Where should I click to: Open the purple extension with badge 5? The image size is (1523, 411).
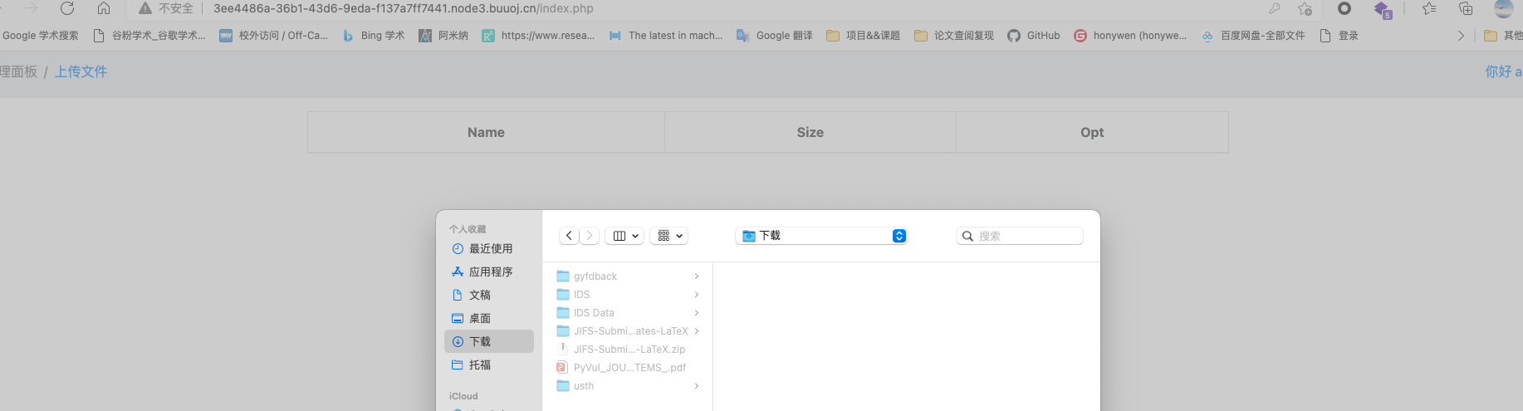(1383, 9)
